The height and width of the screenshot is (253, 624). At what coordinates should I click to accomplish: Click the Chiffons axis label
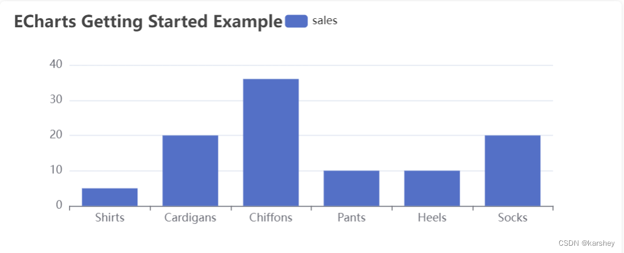pos(271,217)
